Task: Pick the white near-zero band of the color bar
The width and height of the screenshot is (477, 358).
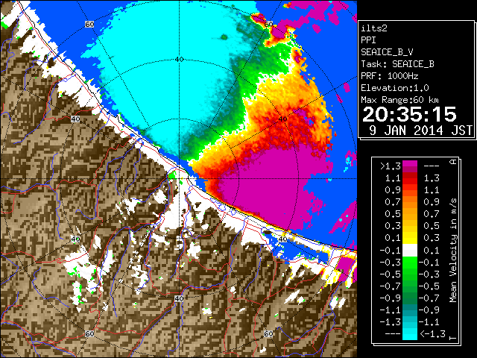Action: coord(410,251)
